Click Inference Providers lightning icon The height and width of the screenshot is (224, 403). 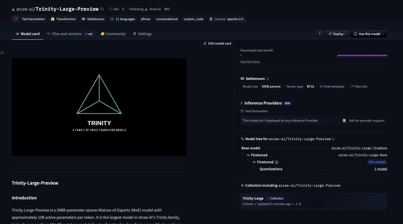[242, 103]
